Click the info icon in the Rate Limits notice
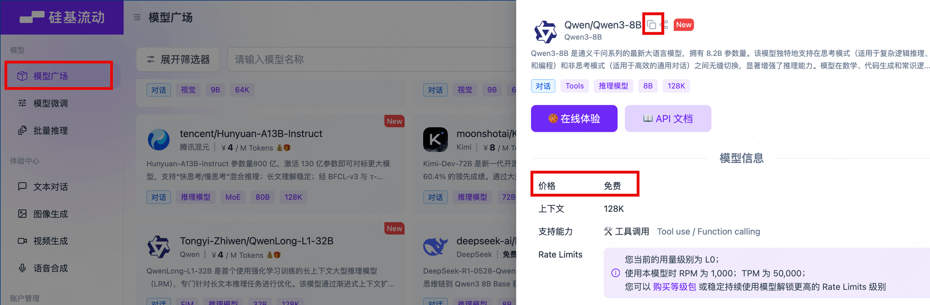The width and height of the screenshot is (930, 305). (x=615, y=273)
